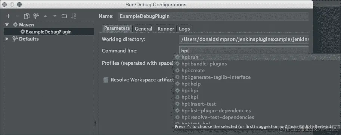Click gear icon beside hpi:run
Viewport: 341px width, 135px height.
(178, 57)
